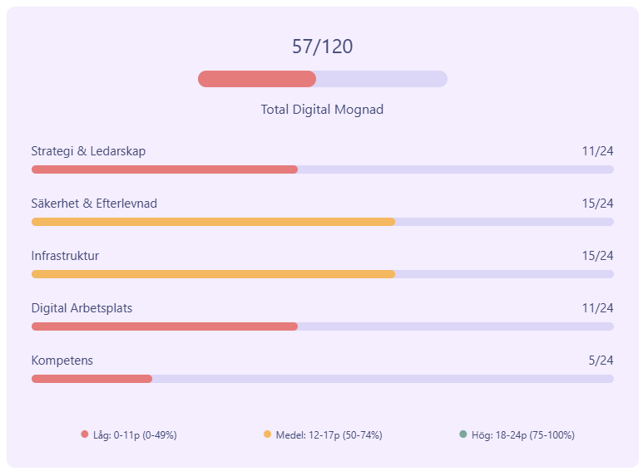The width and height of the screenshot is (643, 471).
Task: Select the Säkerhet & Efterlevnad label
Action: point(94,204)
